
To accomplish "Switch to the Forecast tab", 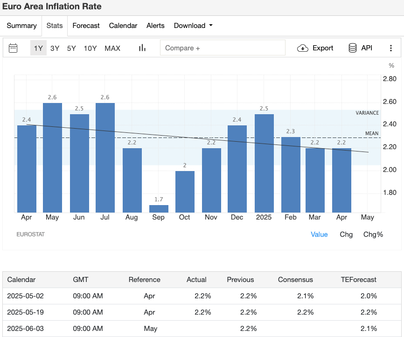I will click(86, 26).
